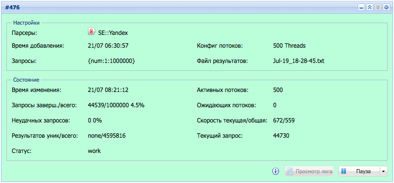Click the Активных потоков label
This screenshot has height=183, width=394.
(x=223, y=90)
